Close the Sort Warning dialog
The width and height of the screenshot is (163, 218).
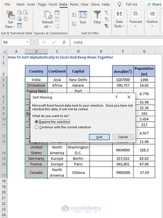click(129, 97)
